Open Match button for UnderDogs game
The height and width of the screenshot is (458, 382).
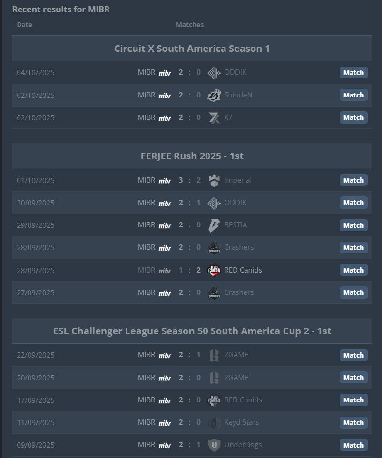tap(353, 445)
